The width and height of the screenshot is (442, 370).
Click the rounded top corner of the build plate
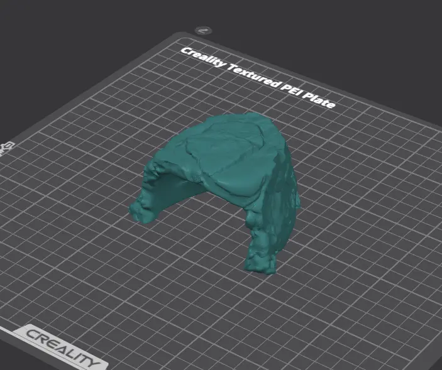[x=180, y=35]
